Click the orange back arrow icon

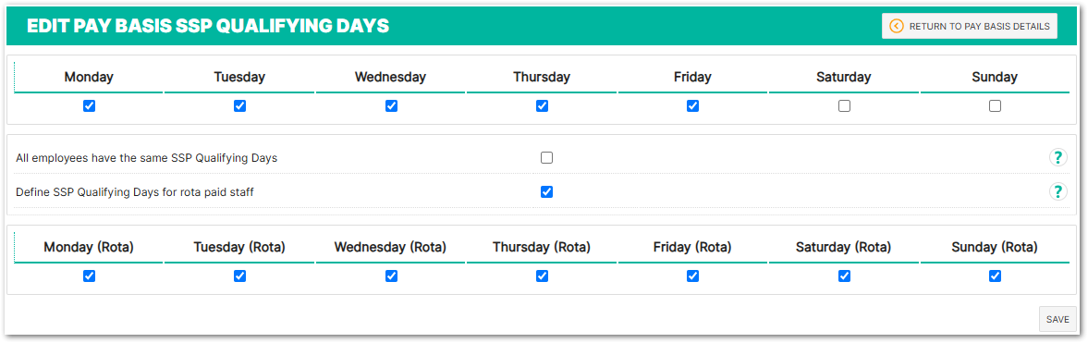tap(896, 27)
